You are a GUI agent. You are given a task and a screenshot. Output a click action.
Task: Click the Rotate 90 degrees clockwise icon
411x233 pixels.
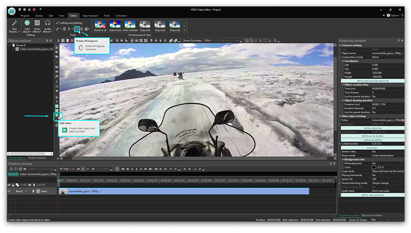pos(77,29)
